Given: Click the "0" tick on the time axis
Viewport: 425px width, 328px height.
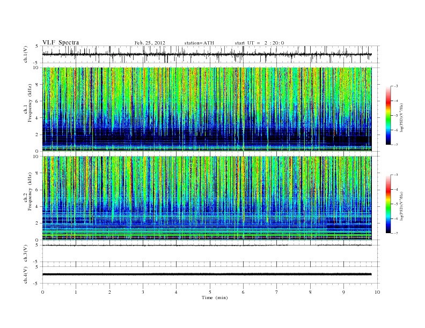Looking at the screenshot, I should 42,292.
